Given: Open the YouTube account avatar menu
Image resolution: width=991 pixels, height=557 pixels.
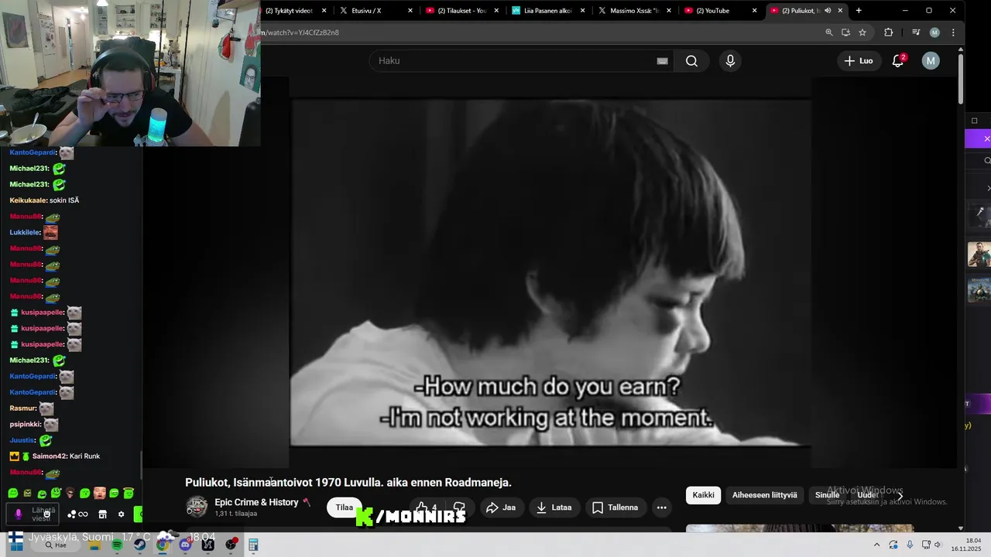Looking at the screenshot, I should coord(931,61).
